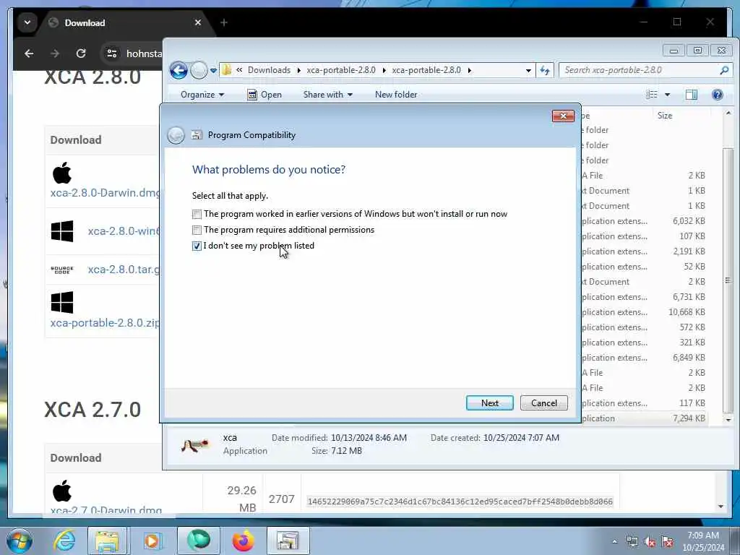Uncheck 'I don't see my problem listed'
Image resolution: width=740 pixels, height=555 pixels.
pyautogui.click(x=197, y=246)
